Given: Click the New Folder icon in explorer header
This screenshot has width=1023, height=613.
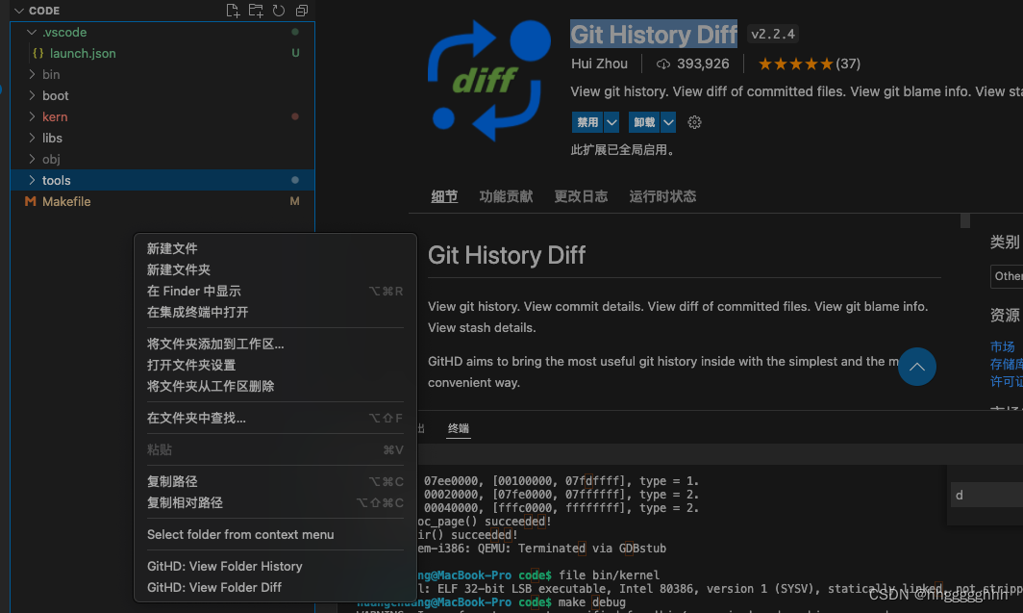Looking at the screenshot, I should click(256, 11).
